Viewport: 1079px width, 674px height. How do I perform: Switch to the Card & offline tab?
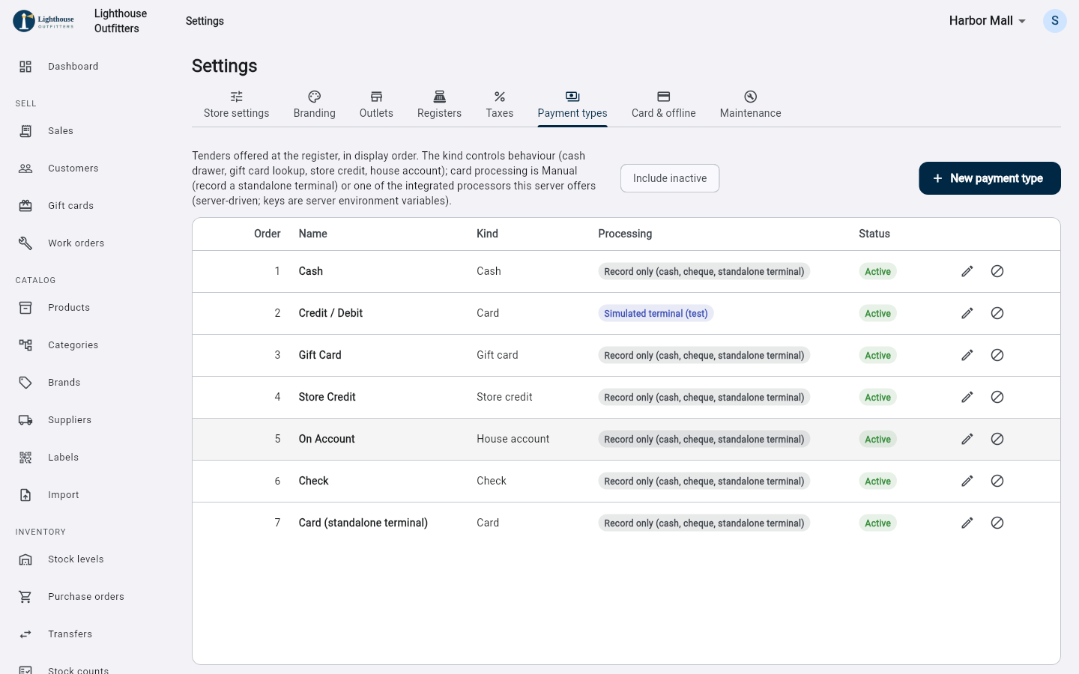click(x=664, y=105)
